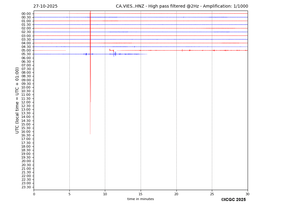The height and width of the screenshot is (211, 281).
Task: Select the 20:00 time row label
Action: (26, 161)
